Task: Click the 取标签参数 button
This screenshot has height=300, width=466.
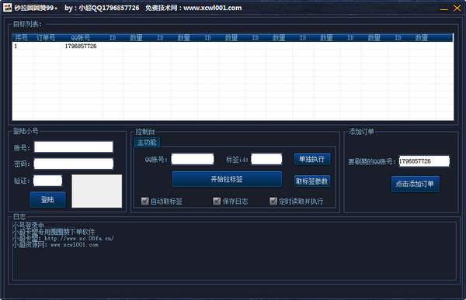Action: tap(312, 181)
